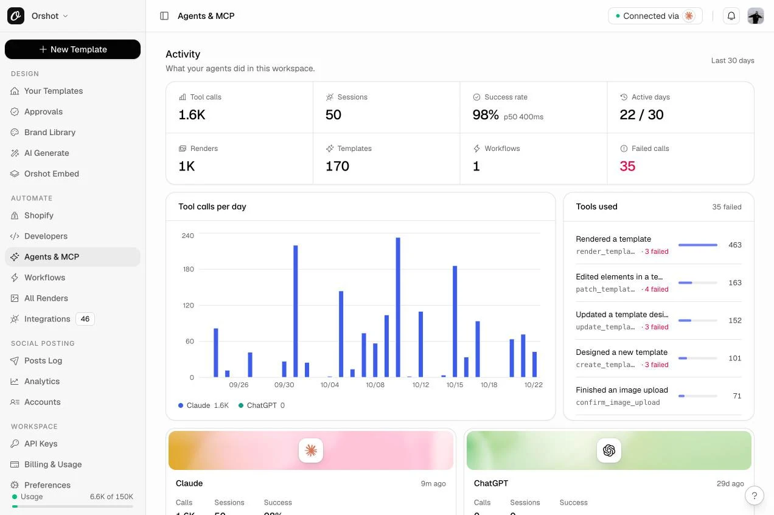
Task: Click the Agents & MCP sparkle icon
Action: [x=15, y=257]
